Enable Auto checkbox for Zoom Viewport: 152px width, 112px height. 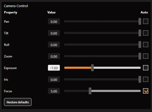tap(146, 56)
